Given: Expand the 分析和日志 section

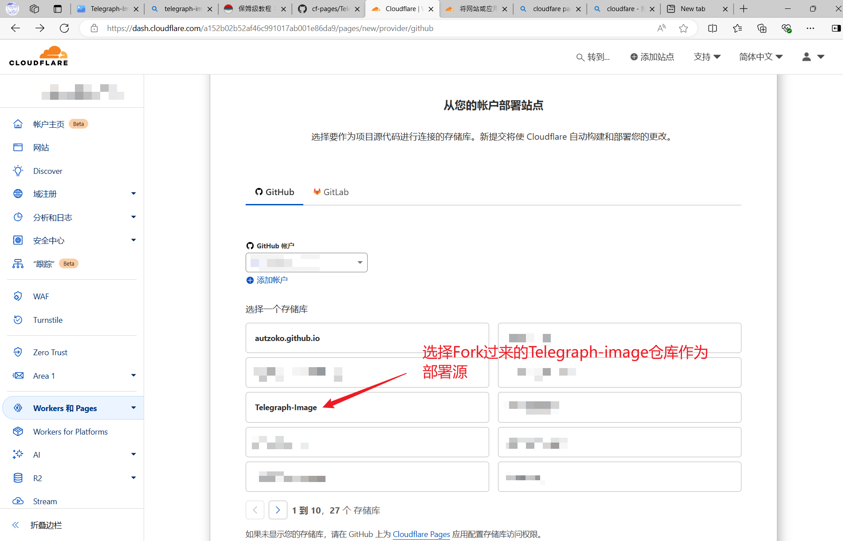Looking at the screenshot, I should [133, 217].
